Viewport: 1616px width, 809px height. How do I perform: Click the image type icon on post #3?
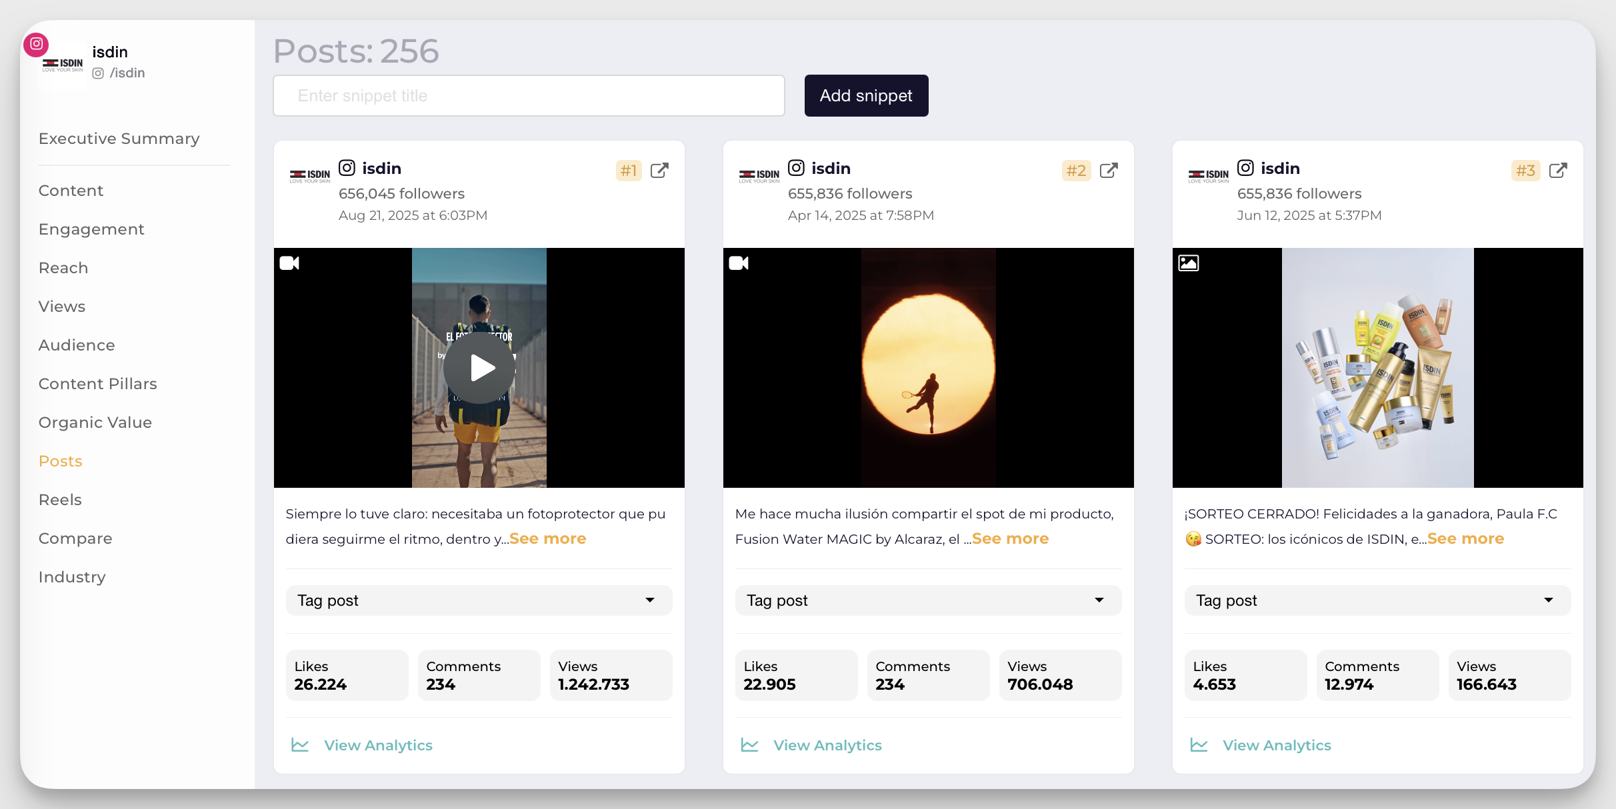coord(1188,263)
